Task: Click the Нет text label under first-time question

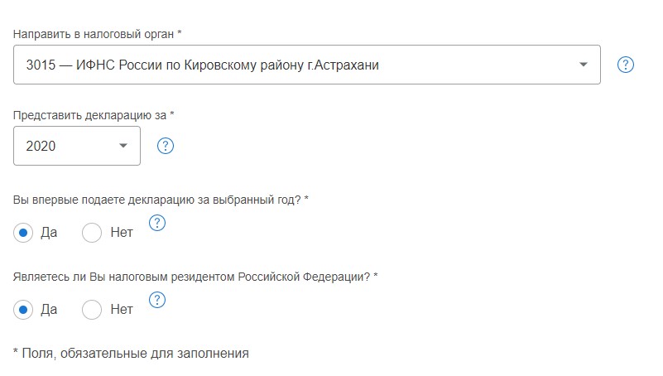Action: pyautogui.click(x=122, y=233)
